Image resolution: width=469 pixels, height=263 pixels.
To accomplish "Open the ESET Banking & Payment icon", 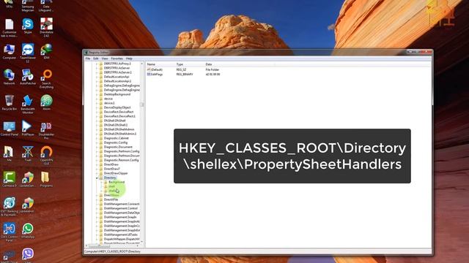I will pyautogui.click(x=9, y=206).
